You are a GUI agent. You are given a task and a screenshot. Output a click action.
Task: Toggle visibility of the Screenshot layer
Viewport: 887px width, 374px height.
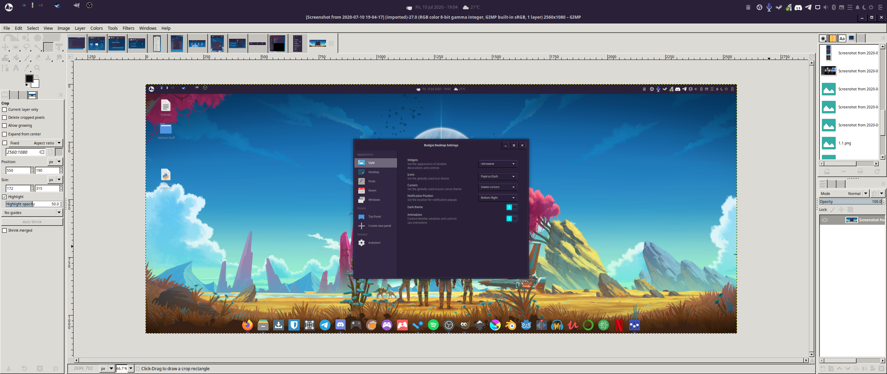pos(825,220)
